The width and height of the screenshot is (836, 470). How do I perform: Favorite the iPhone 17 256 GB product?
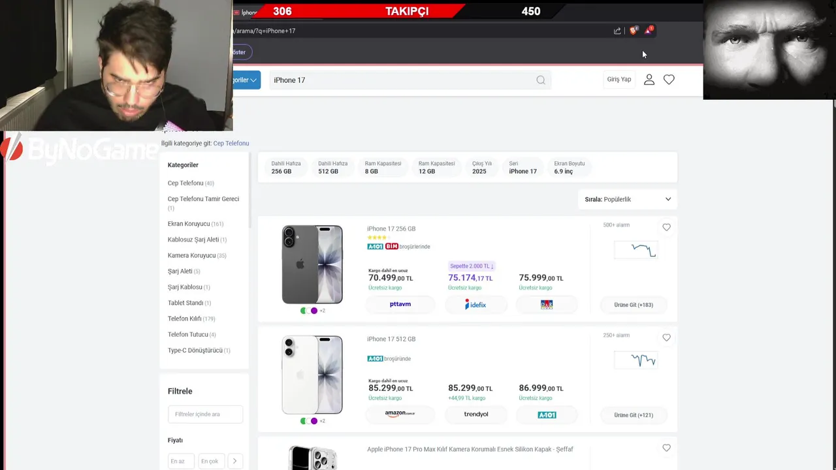point(666,227)
